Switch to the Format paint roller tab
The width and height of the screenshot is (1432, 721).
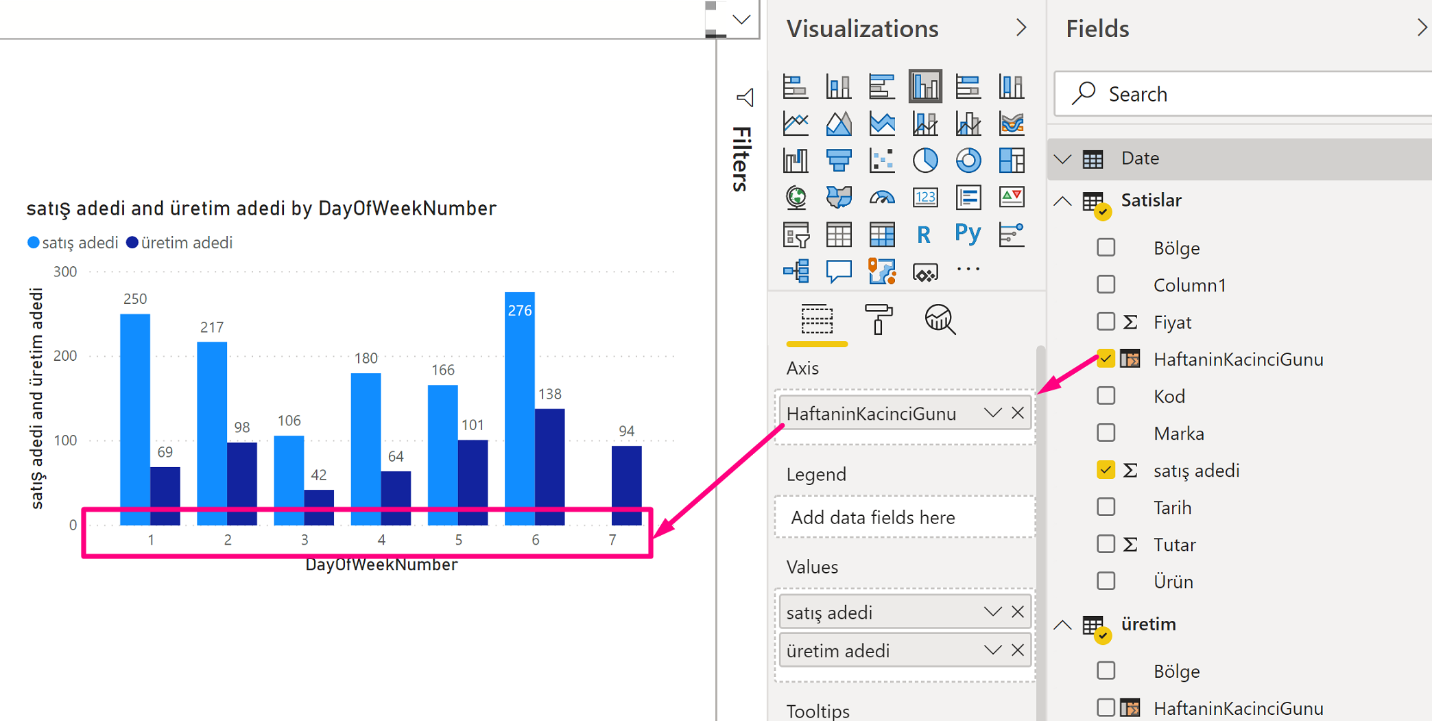(878, 320)
